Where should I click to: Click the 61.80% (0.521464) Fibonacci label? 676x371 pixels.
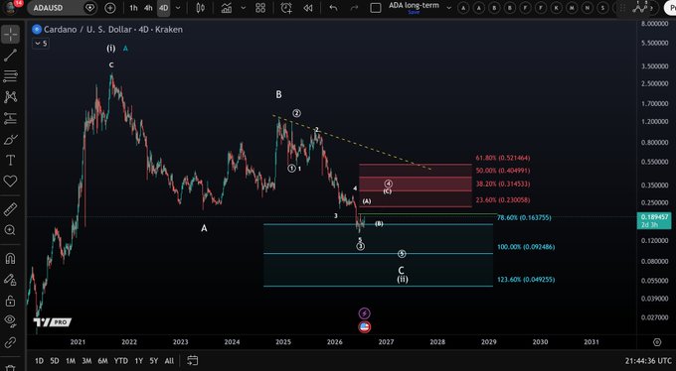point(503,158)
